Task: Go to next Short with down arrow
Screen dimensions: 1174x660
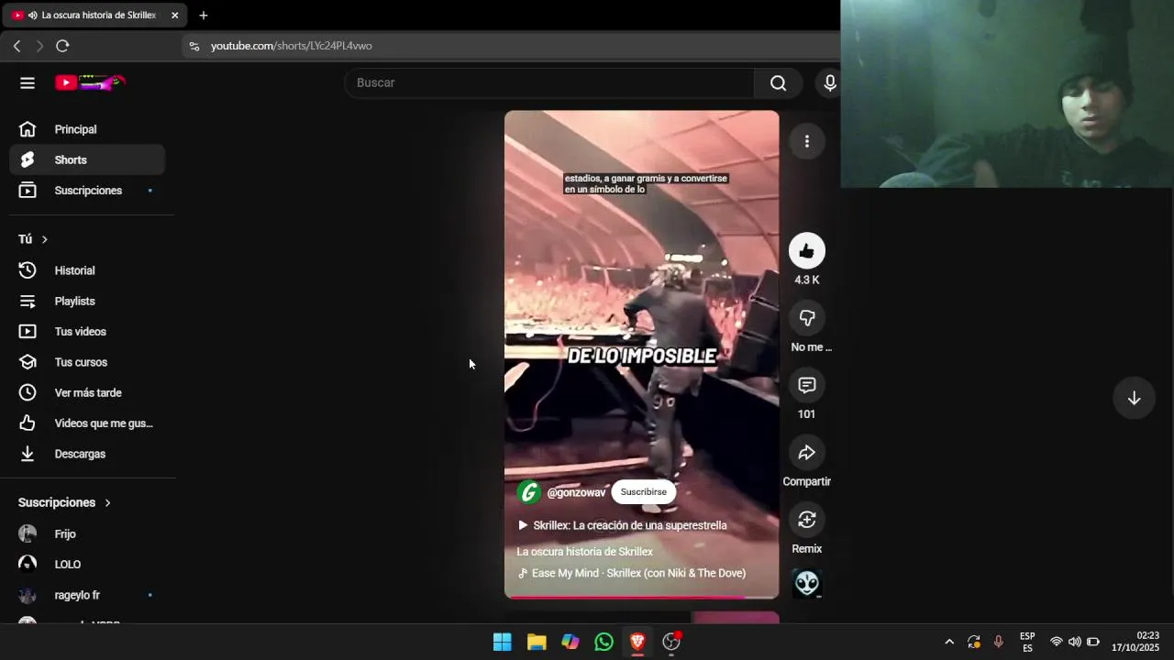Action: point(1134,398)
